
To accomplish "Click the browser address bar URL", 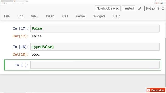I will point(16,3).
